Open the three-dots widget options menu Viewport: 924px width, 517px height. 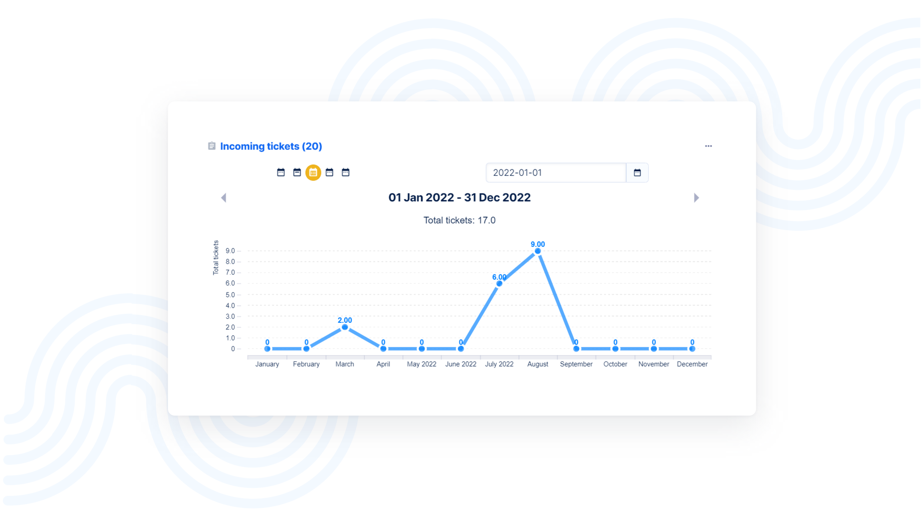708,146
